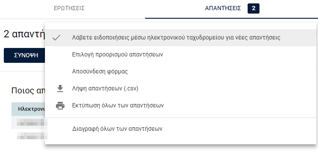Screen dimensions: 318x163
Task: Toggle email notifications for new responses
Action: 181,37
